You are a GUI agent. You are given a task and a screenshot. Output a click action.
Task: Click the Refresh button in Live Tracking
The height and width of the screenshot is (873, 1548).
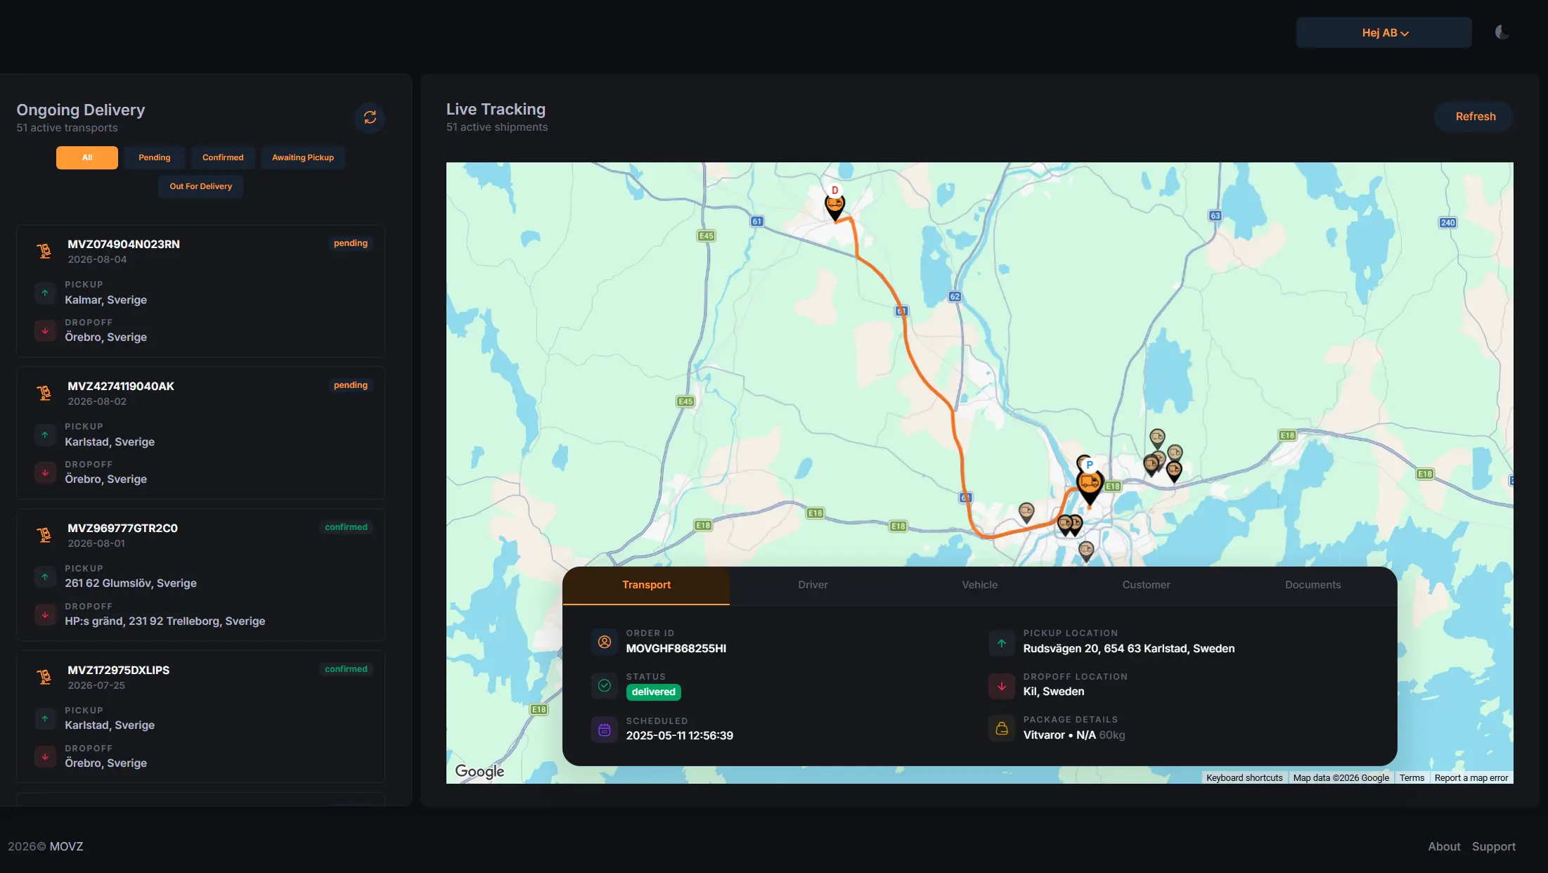tap(1475, 117)
